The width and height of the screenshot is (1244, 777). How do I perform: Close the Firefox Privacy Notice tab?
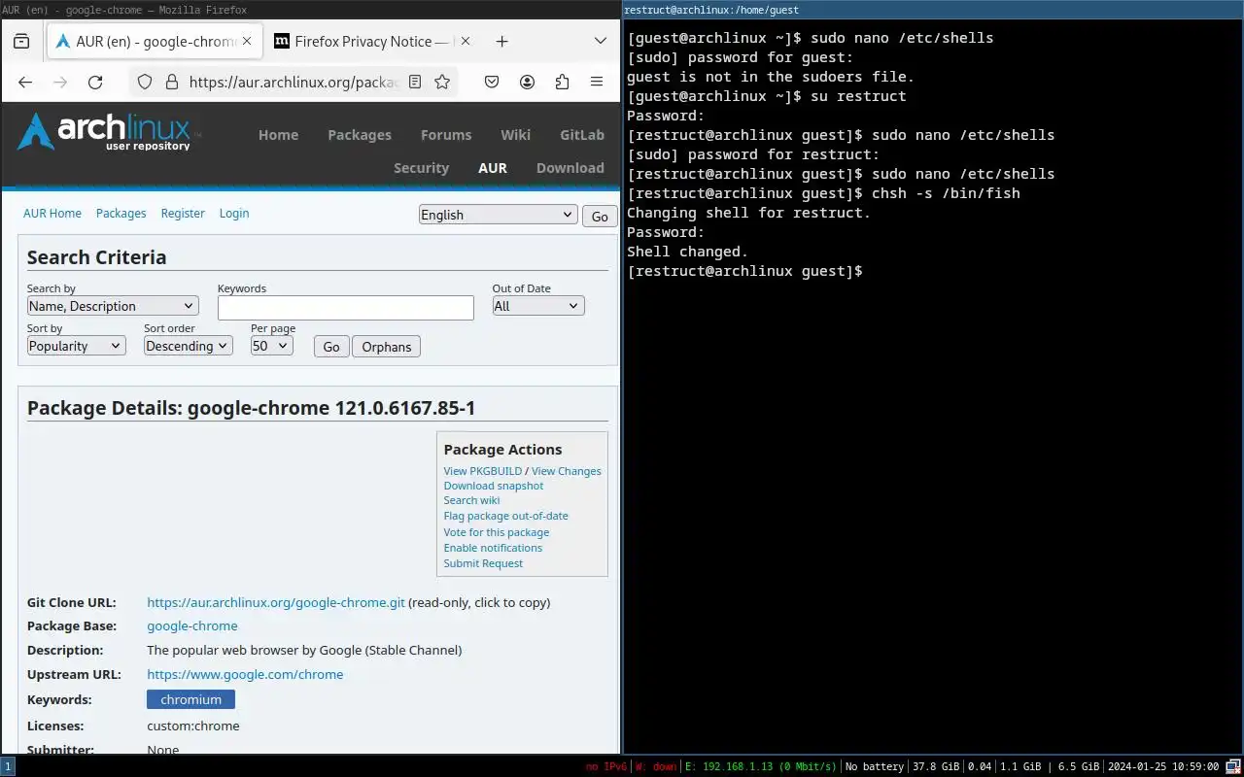tap(465, 42)
